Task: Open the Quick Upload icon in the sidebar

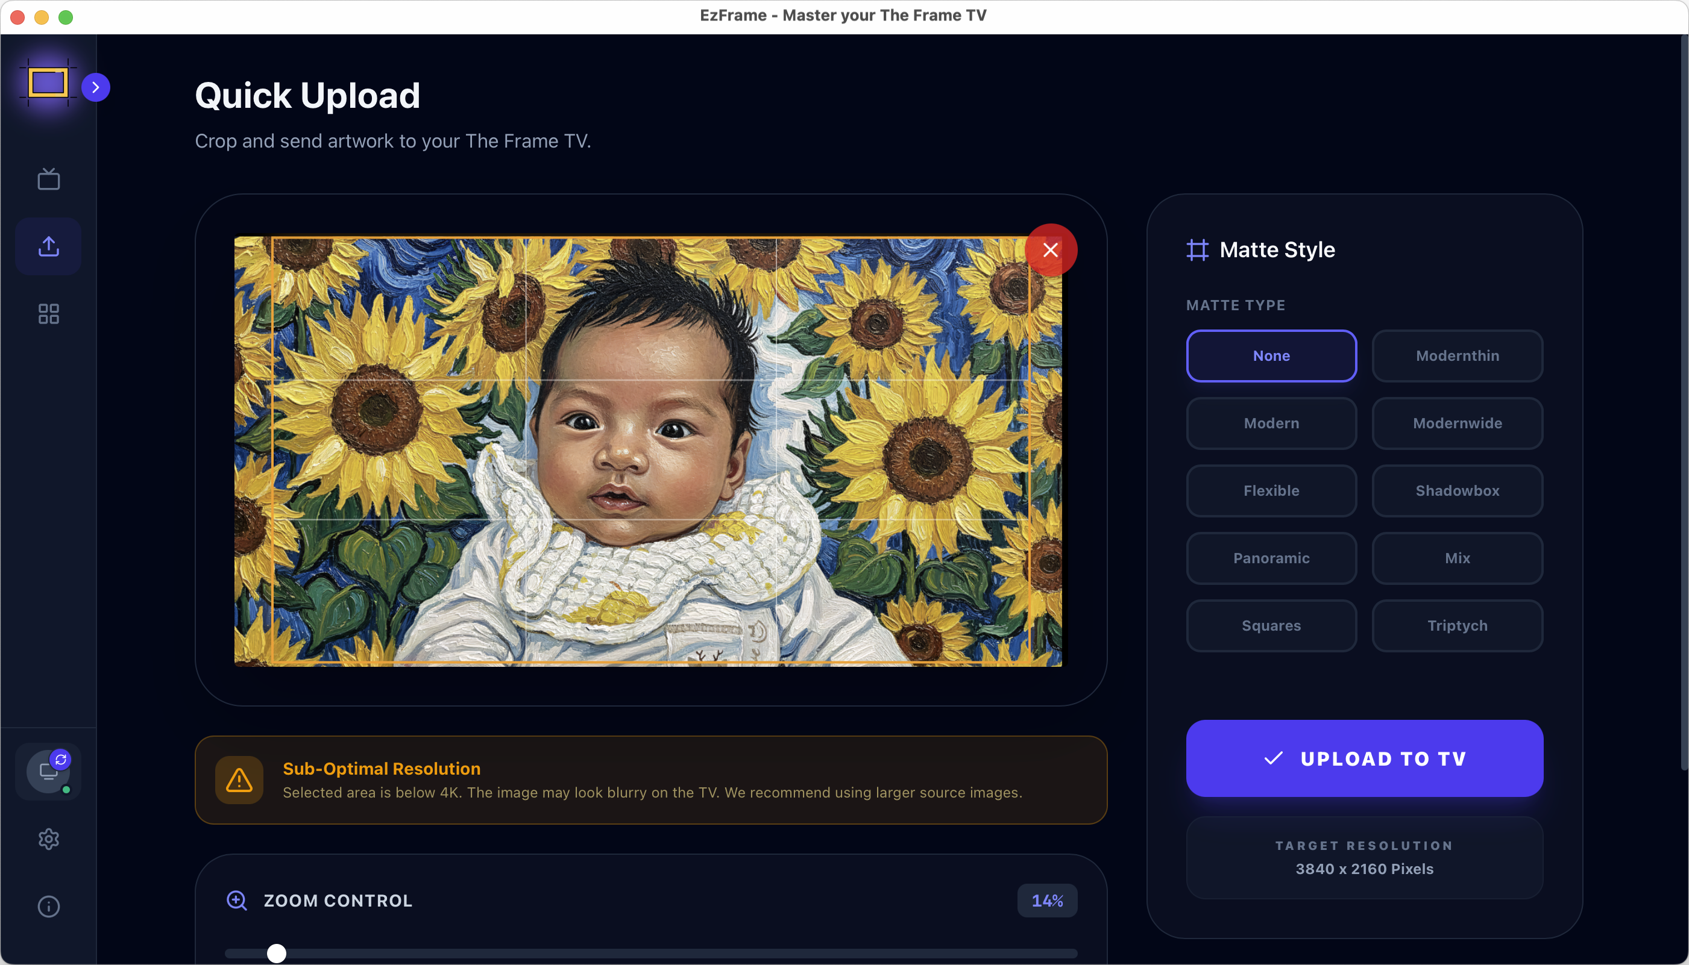Action: click(x=48, y=246)
